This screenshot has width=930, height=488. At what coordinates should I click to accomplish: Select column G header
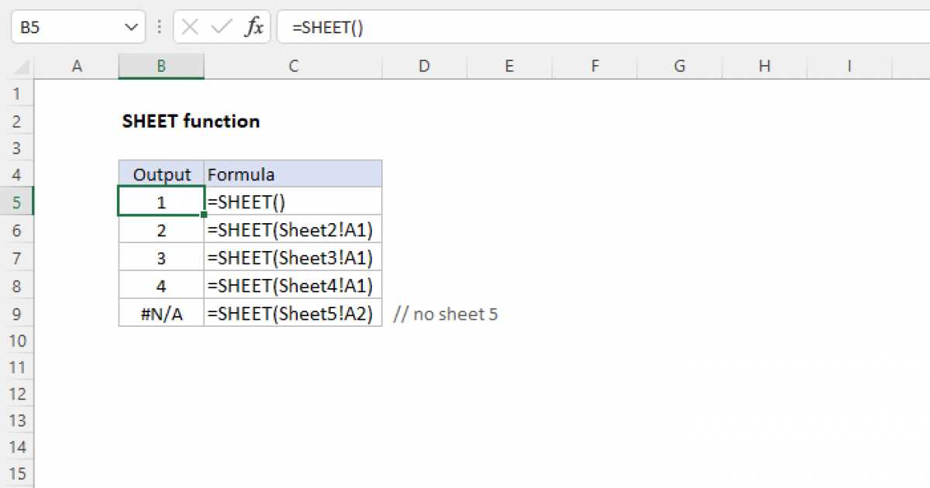coord(680,67)
